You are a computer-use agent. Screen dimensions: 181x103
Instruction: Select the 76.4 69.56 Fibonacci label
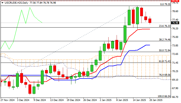click(165, 75)
